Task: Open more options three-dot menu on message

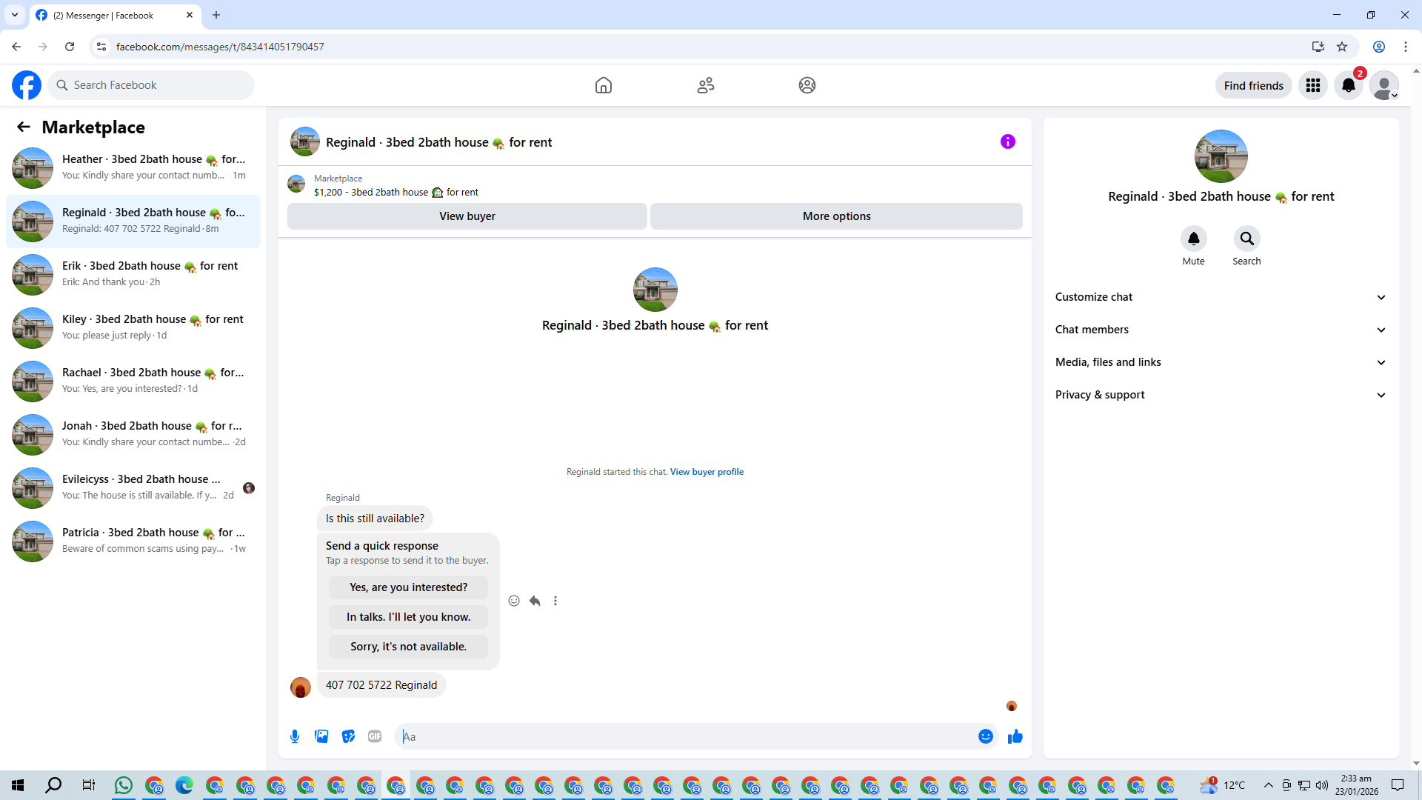Action: point(555,601)
